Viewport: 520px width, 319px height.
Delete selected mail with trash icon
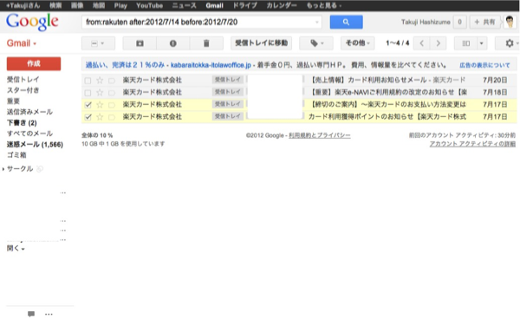click(206, 43)
